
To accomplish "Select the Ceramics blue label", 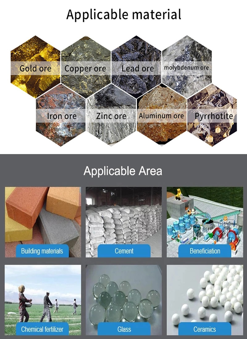I will coord(205,329).
